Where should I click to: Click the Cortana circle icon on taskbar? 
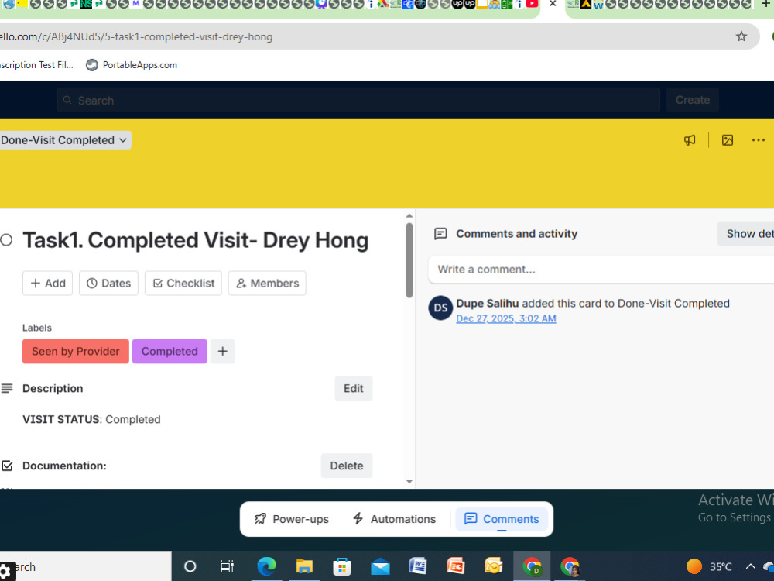click(190, 566)
